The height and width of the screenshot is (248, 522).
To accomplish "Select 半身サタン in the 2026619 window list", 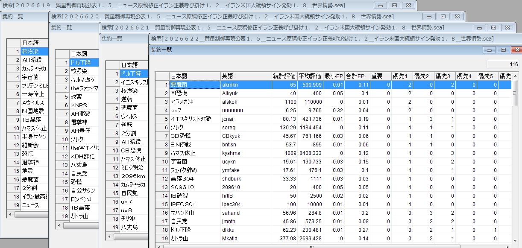I will pos(35,137).
